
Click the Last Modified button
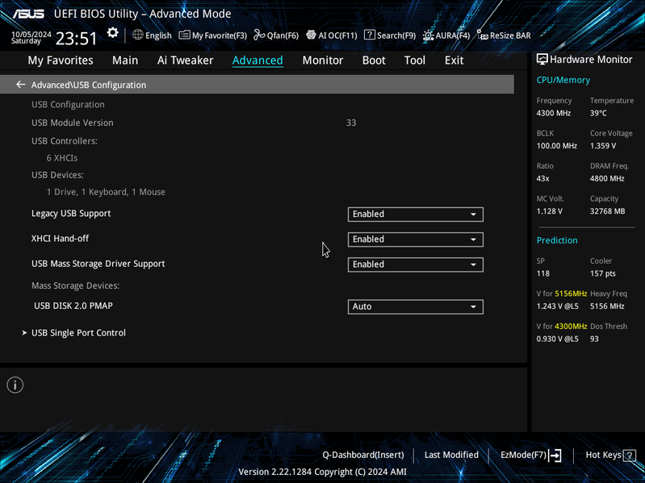click(x=451, y=455)
